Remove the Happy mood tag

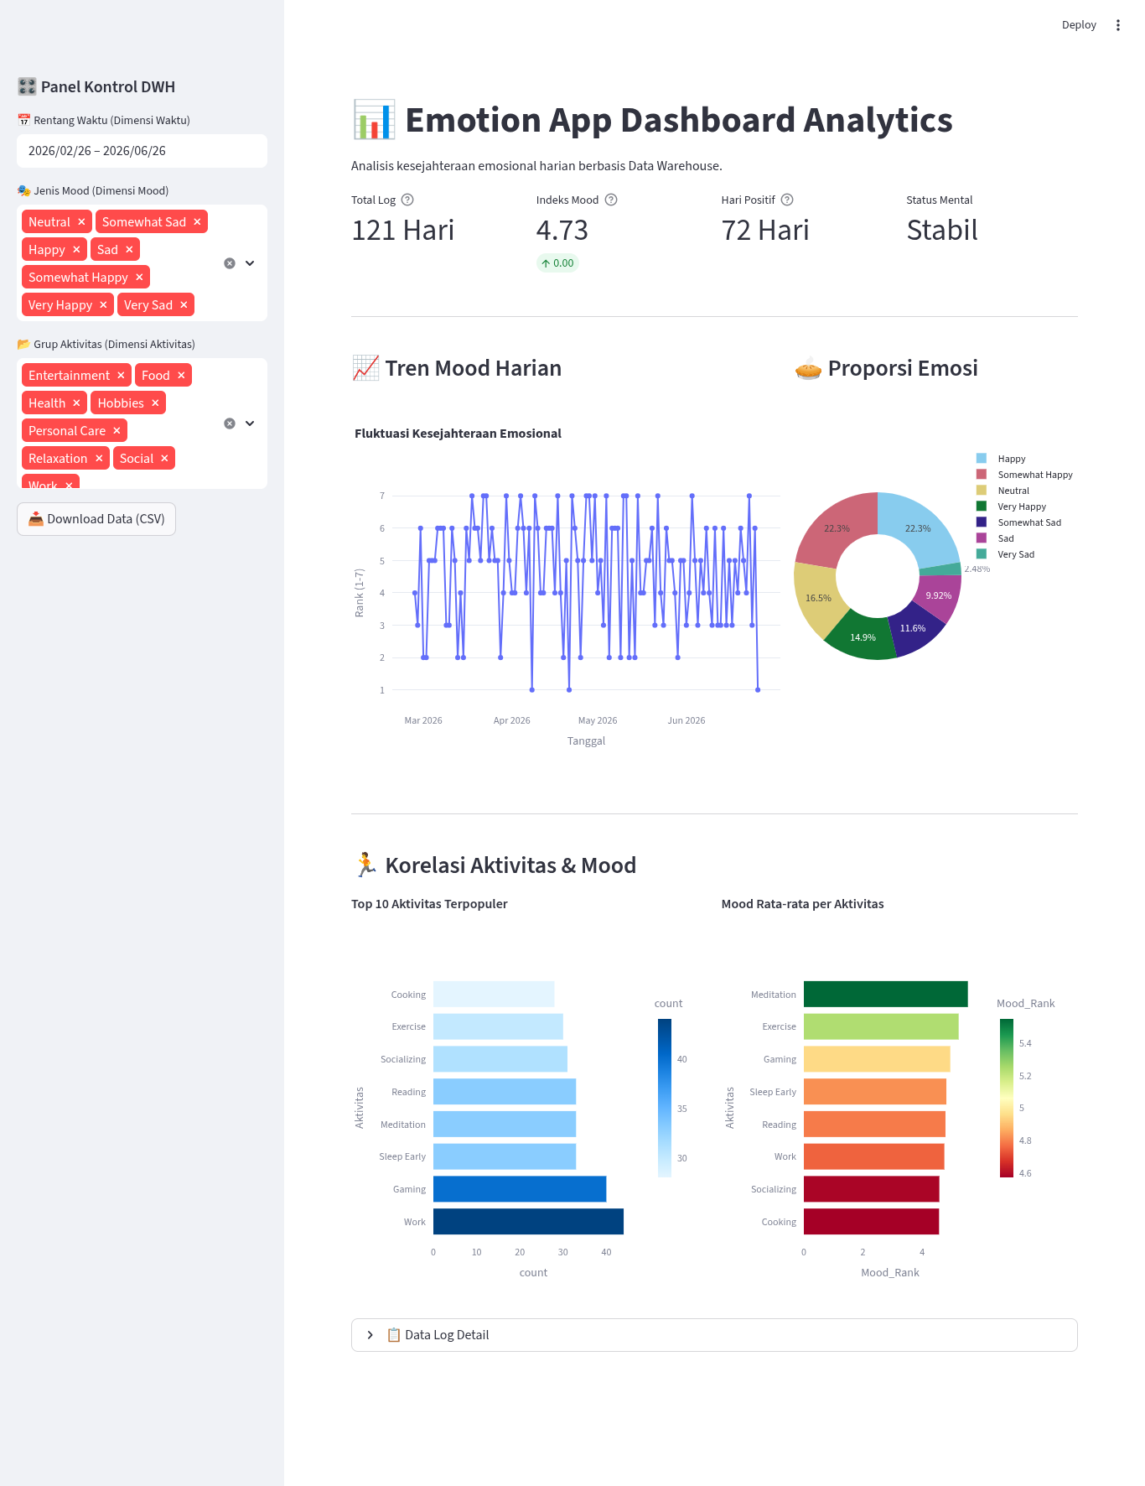76,250
